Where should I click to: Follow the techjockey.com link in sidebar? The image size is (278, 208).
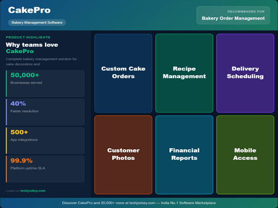click(x=33, y=191)
